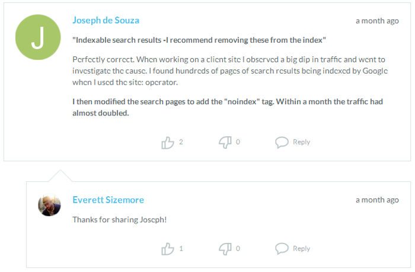Visit Everett Sizemore's profile name link
The width and height of the screenshot is (415, 272).
108,200
